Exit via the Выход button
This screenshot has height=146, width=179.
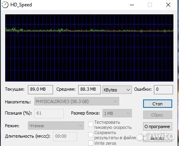[x=157, y=138]
